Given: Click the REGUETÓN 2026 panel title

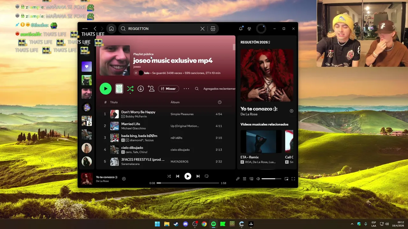Looking at the screenshot, I should (255, 42).
